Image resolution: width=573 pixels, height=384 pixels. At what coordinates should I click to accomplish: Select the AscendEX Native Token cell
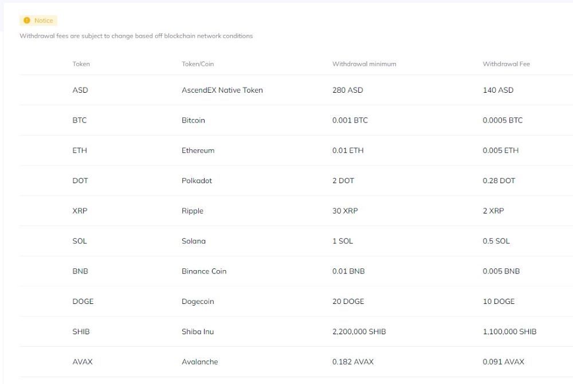tap(222, 90)
